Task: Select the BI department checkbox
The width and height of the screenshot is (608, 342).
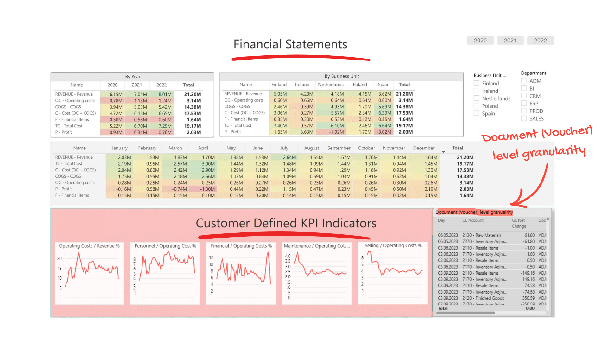Action: (x=524, y=88)
